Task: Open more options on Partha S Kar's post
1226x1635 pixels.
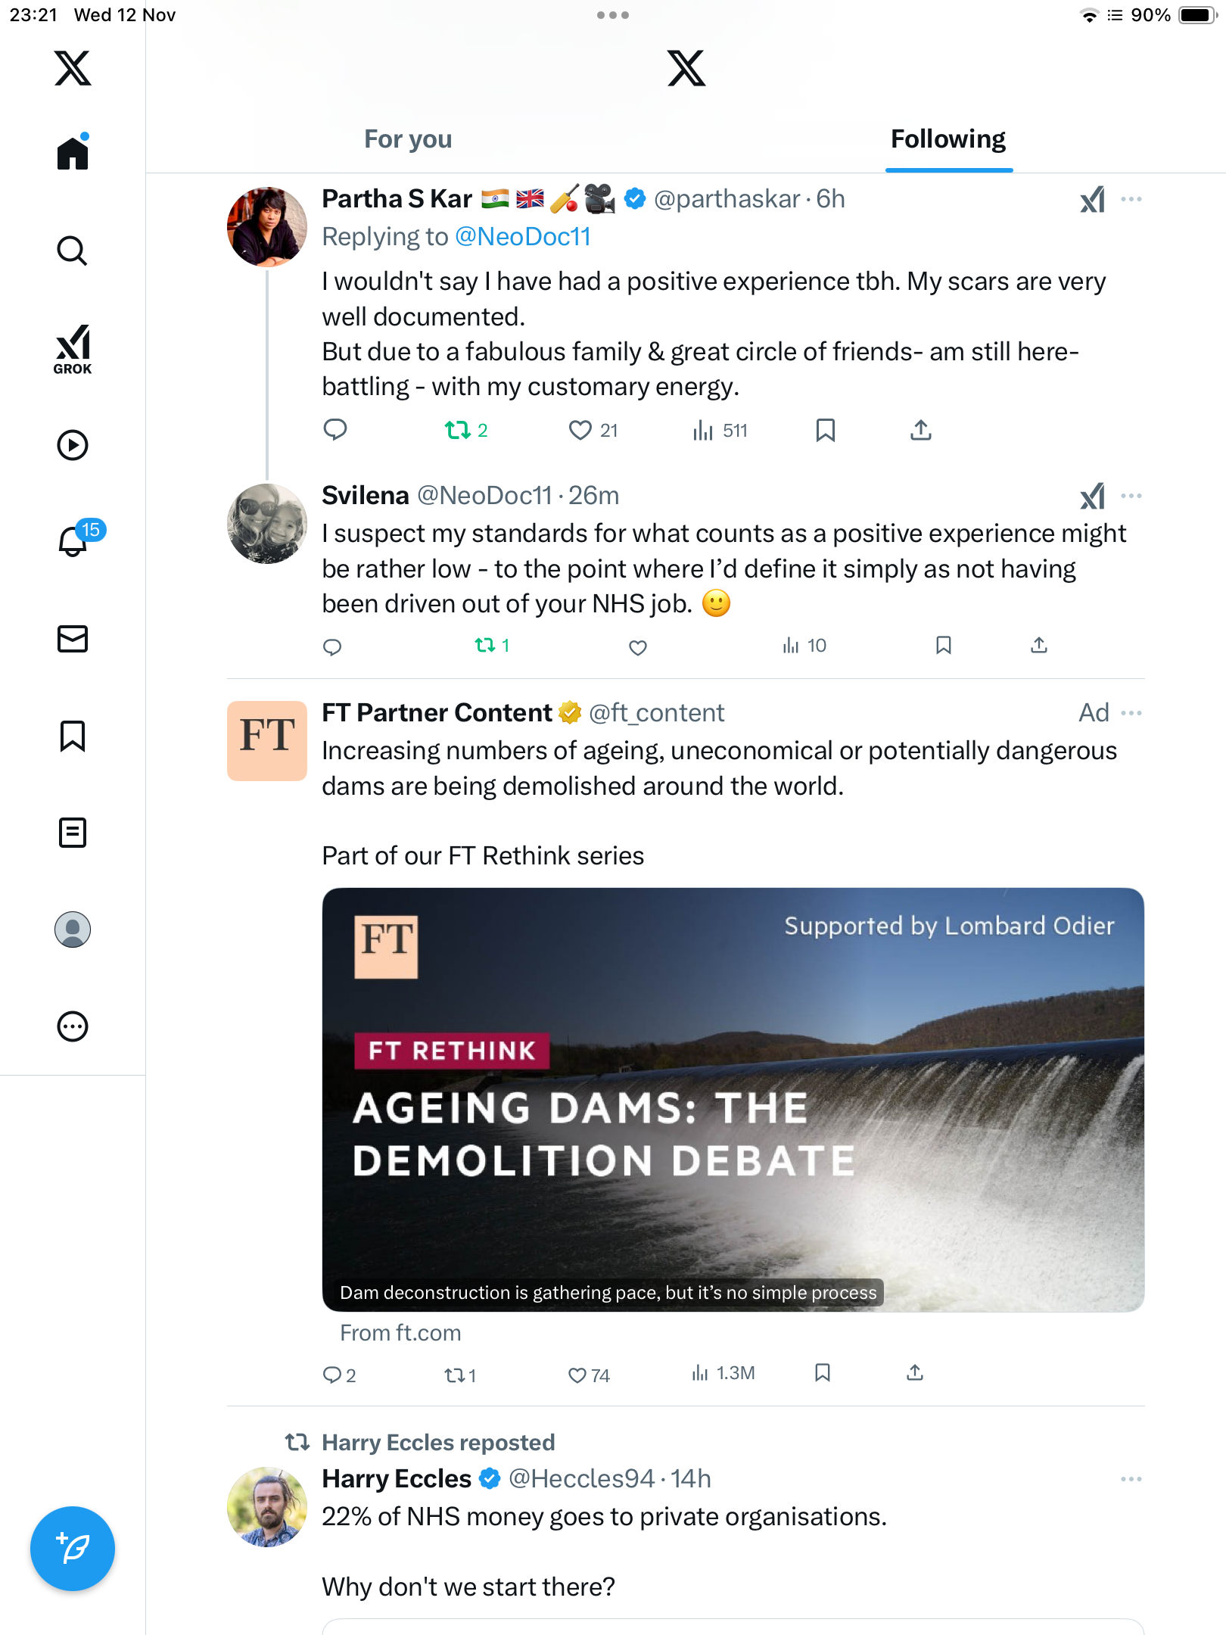Action: [1131, 199]
